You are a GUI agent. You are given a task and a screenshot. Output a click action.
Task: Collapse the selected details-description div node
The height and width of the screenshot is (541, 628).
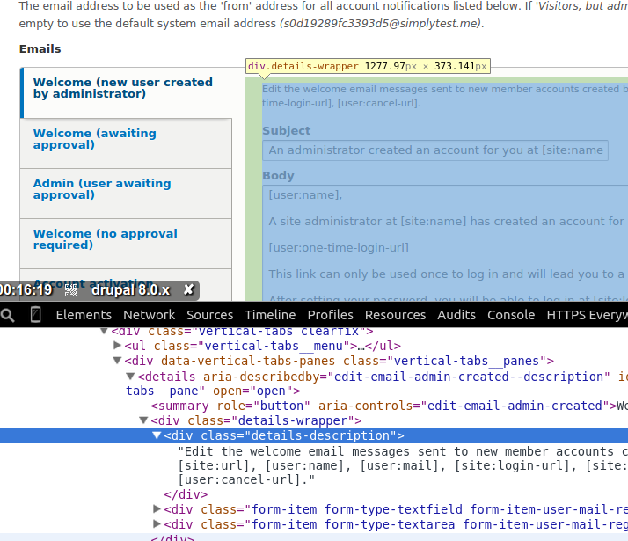[157, 435]
